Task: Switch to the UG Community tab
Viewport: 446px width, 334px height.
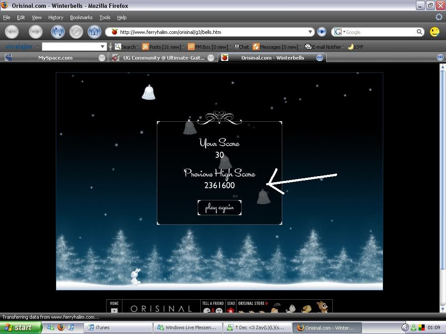Action: coord(163,58)
